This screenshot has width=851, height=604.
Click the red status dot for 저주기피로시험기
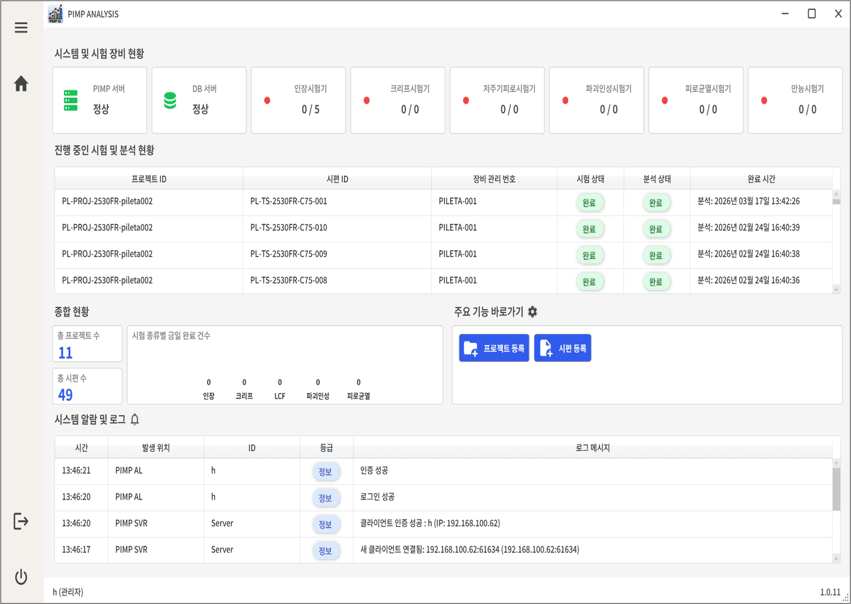466,100
